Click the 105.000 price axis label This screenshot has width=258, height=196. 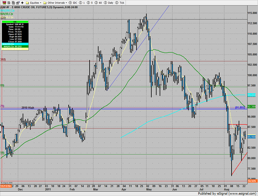coord(252,54)
